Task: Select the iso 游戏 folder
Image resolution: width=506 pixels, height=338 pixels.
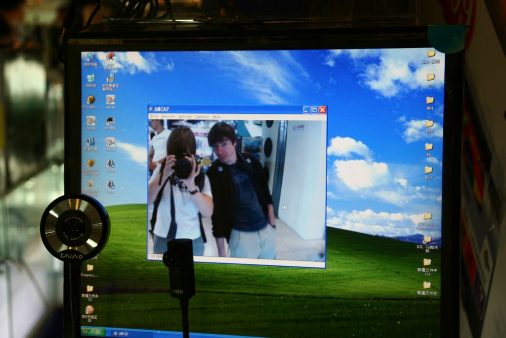Action: pyautogui.click(x=431, y=56)
